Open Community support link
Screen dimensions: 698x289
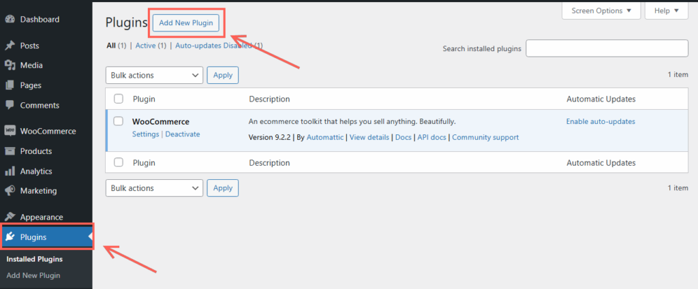pyautogui.click(x=485, y=137)
